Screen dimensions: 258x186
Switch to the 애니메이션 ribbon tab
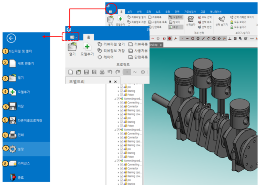[x=215, y=11]
